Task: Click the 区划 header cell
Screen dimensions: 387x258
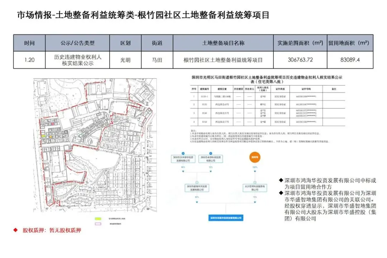Action: click(125, 43)
